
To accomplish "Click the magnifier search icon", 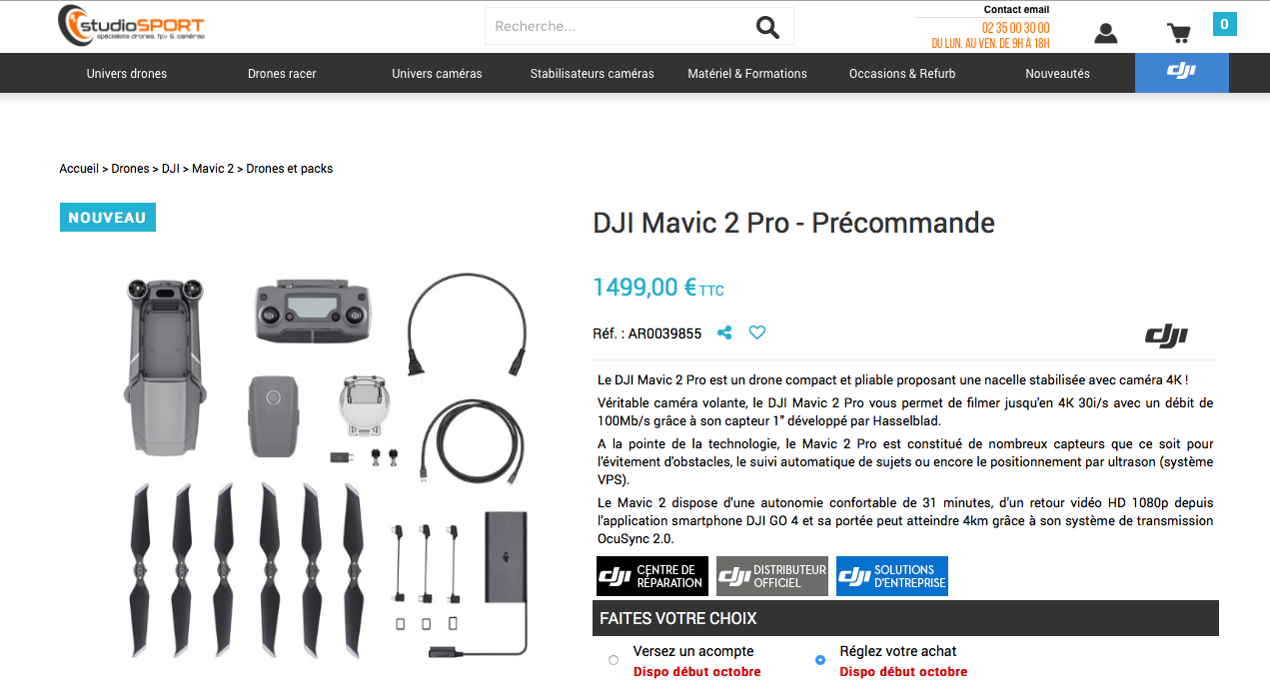I will tap(767, 27).
